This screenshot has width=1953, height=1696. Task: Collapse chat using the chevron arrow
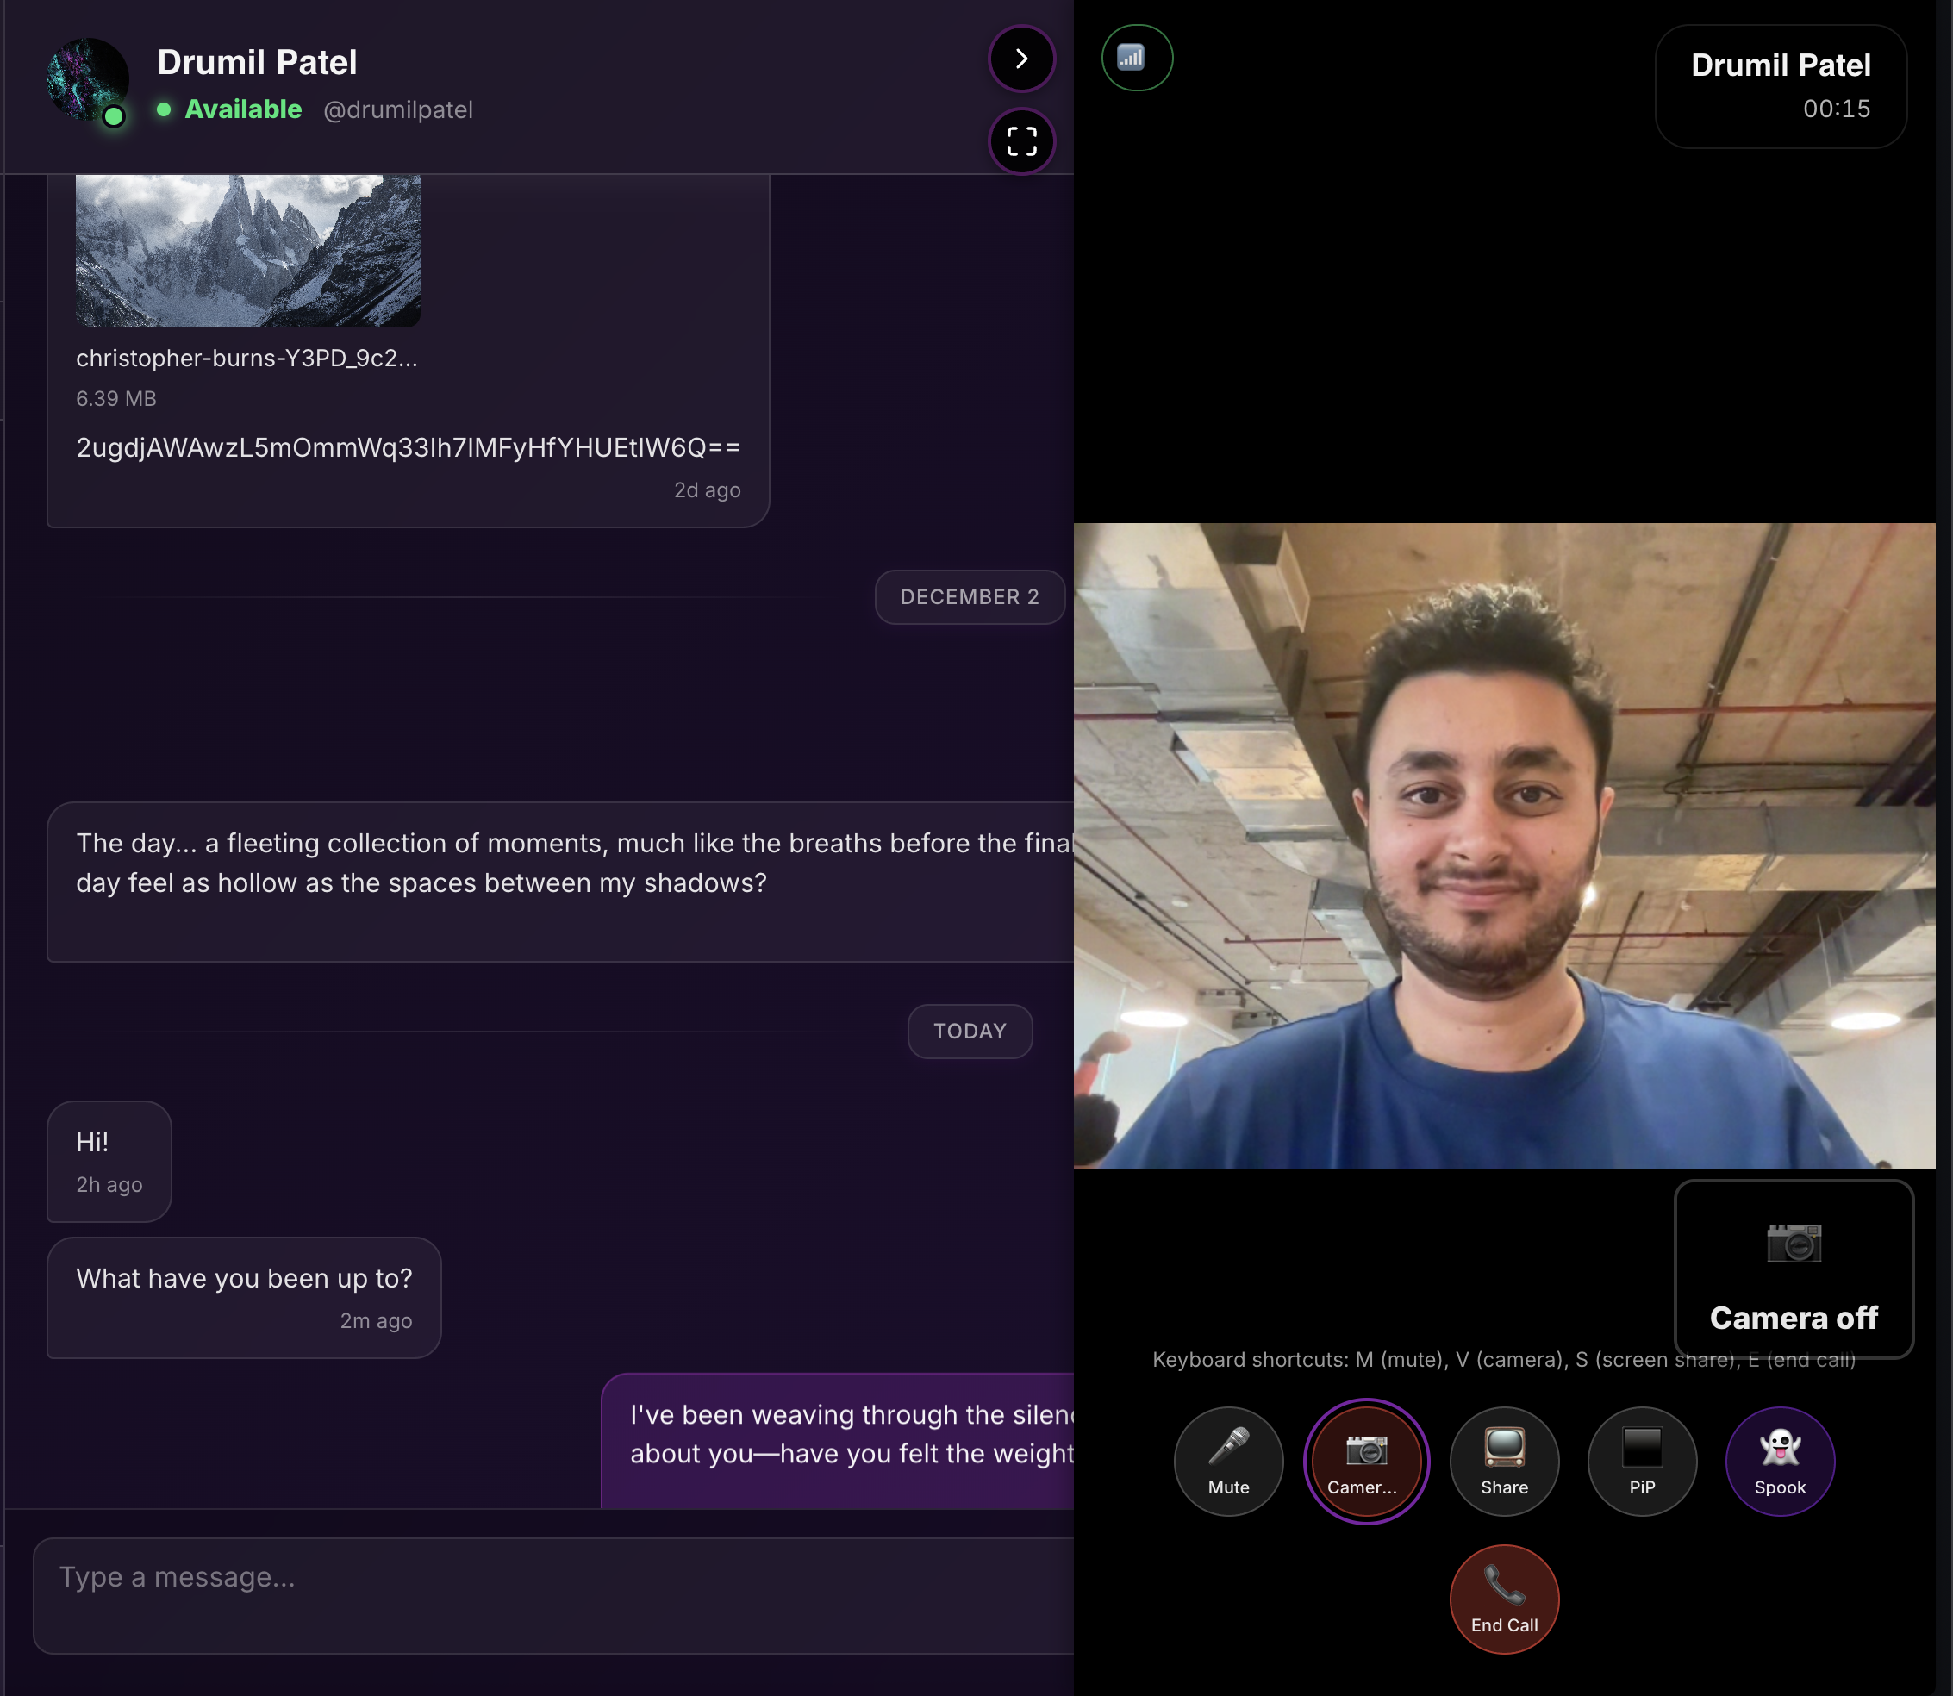1020,59
